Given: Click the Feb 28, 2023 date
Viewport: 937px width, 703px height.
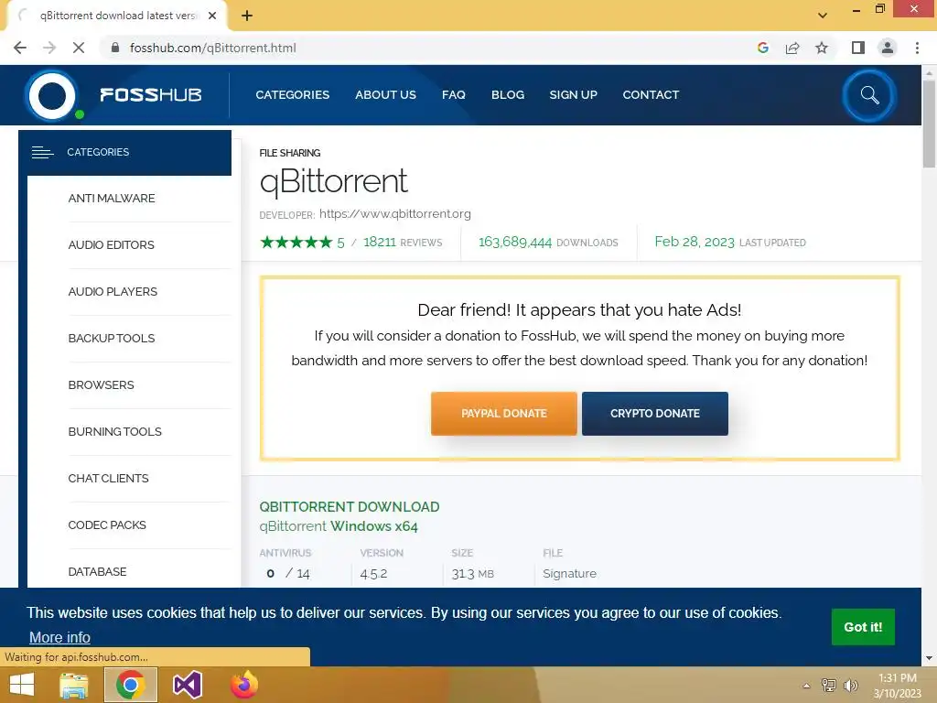Looking at the screenshot, I should coord(695,242).
